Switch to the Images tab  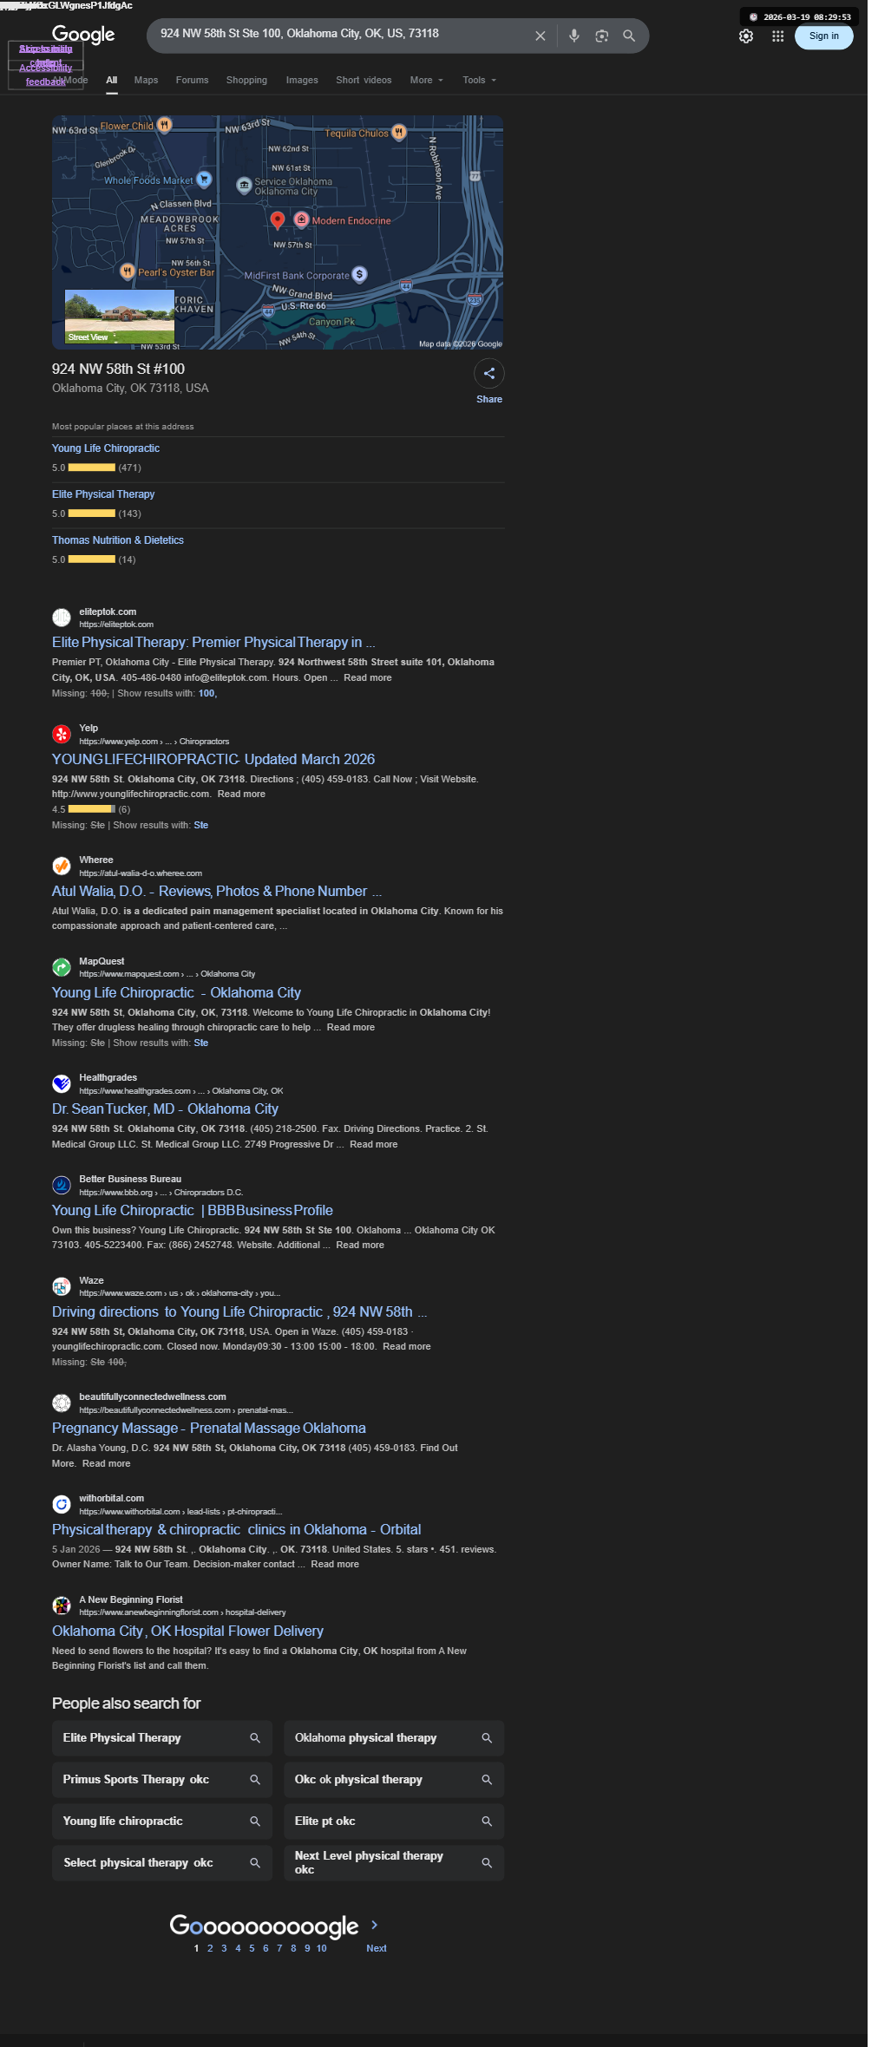(302, 80)
